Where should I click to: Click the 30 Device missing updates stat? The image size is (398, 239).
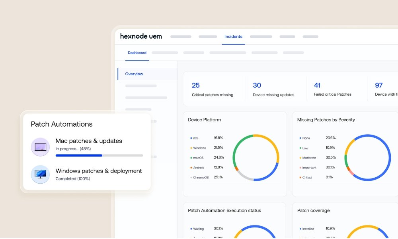(x=273, y=89)
